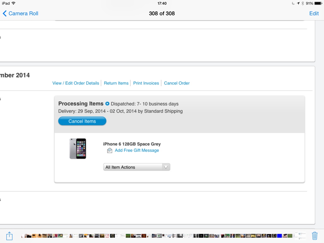Select the blue thumbnail in photo strip
This screenshot has width=324, height=243.
pos(279,236)
